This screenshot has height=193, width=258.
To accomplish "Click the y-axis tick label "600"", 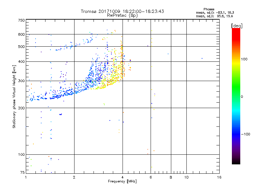I will pos(21,34).
